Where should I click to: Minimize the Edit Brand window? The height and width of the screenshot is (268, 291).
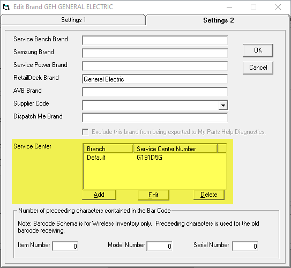pos(229,7)
